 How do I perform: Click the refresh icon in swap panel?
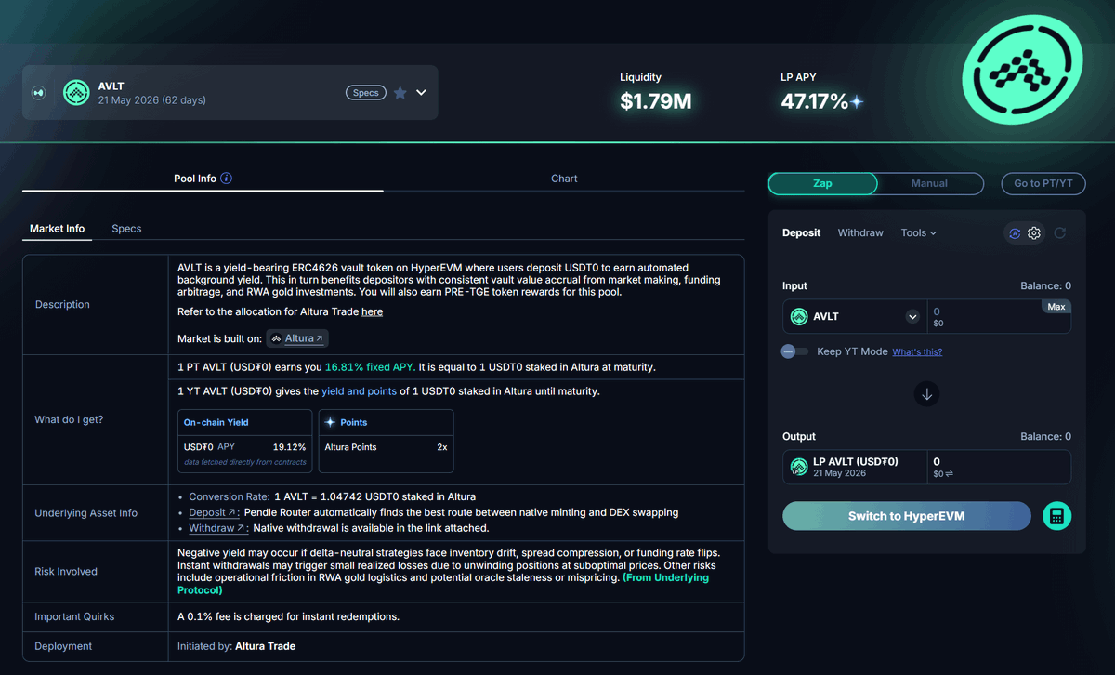(x=1060, y=233)
